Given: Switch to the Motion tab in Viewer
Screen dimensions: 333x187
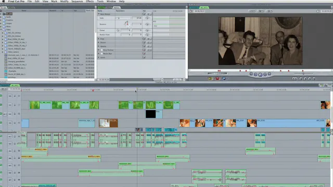Looking at the screenshot, I should pyautogui.click(x=117, y=8).
